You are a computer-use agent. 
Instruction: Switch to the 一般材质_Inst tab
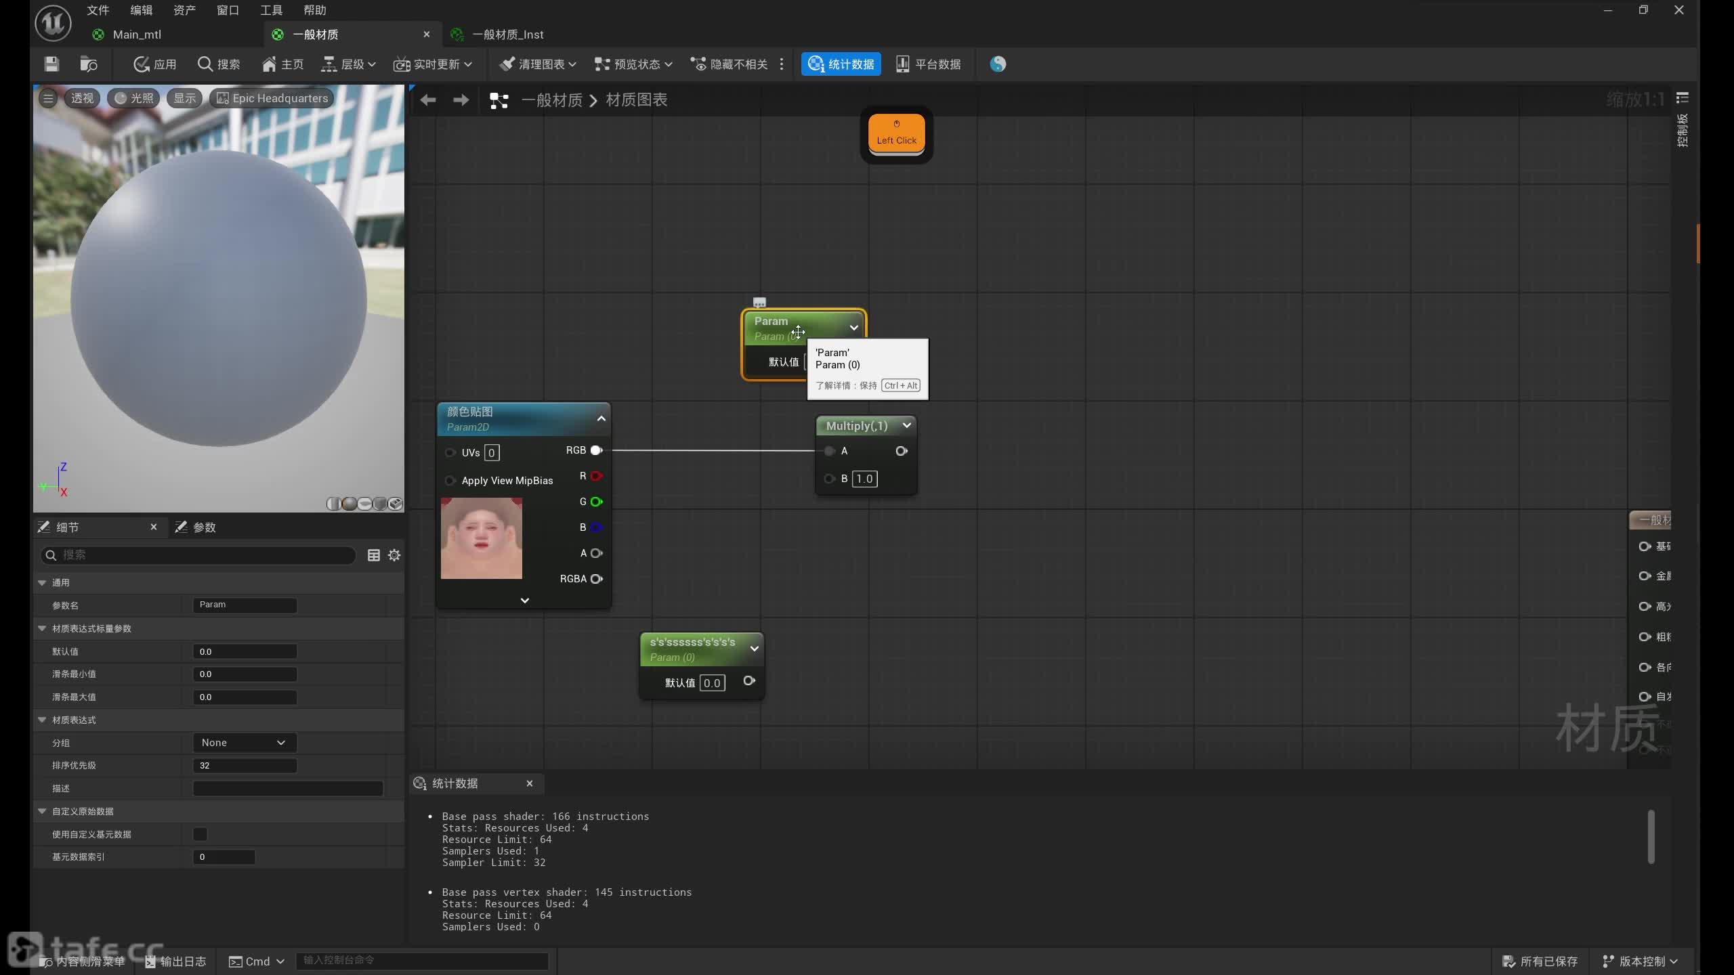point(508,35)
